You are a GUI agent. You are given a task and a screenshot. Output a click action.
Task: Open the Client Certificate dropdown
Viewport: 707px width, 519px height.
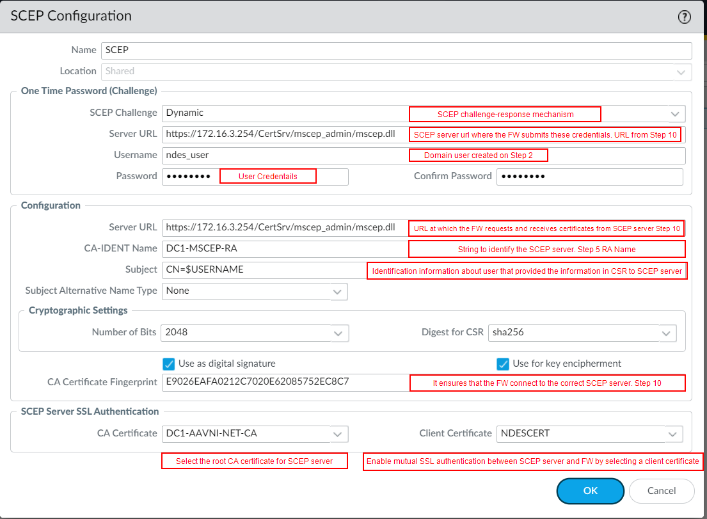tap(672, 434)
